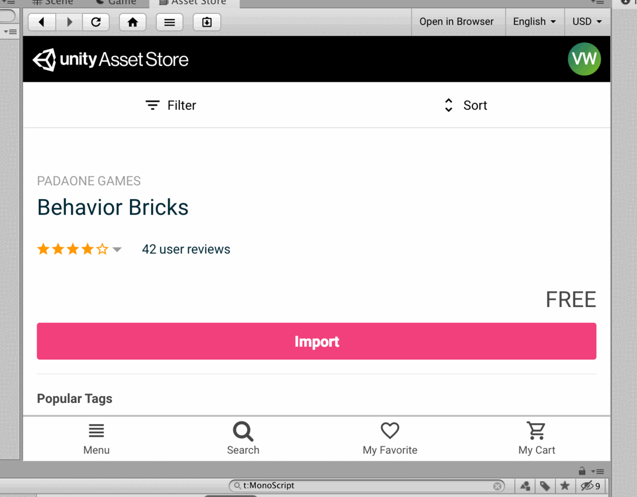This screenshot has width=637, height=497.
Task: Open the Search magnifier in bottom bar
Action: (x=243, y=439)
